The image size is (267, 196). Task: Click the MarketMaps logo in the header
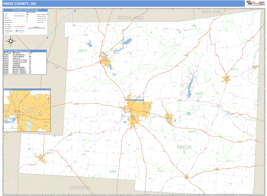(x=252, y=3)
